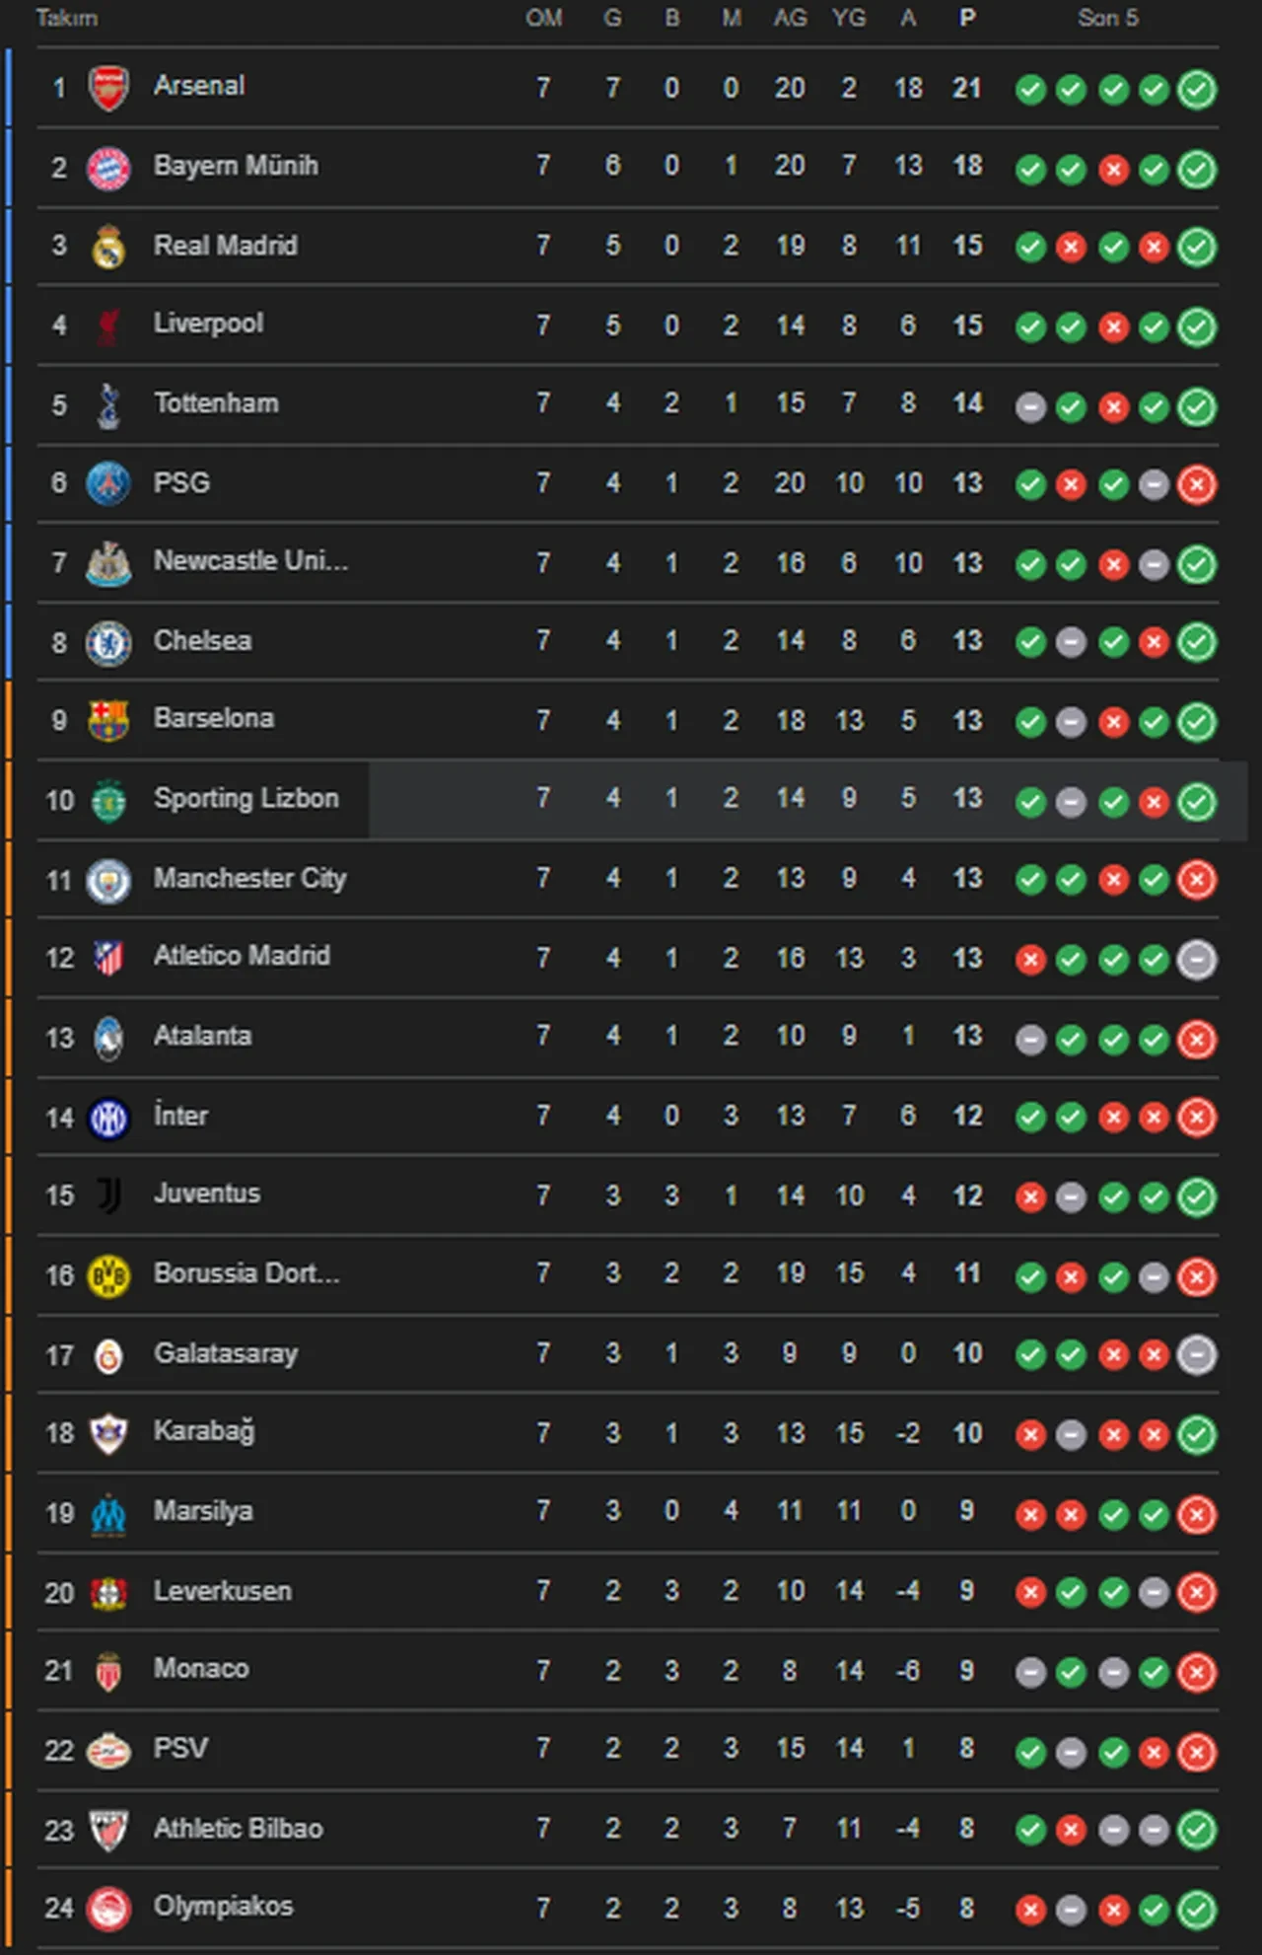
Task: Select the Karabağ team name
Action: (204, 1431)
